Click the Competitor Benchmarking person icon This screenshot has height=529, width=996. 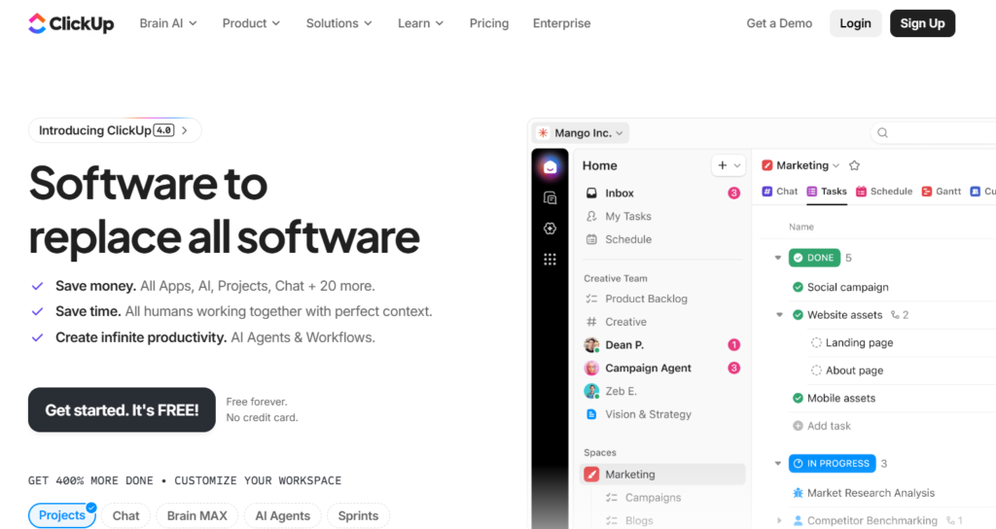click(x=798, y=521)
